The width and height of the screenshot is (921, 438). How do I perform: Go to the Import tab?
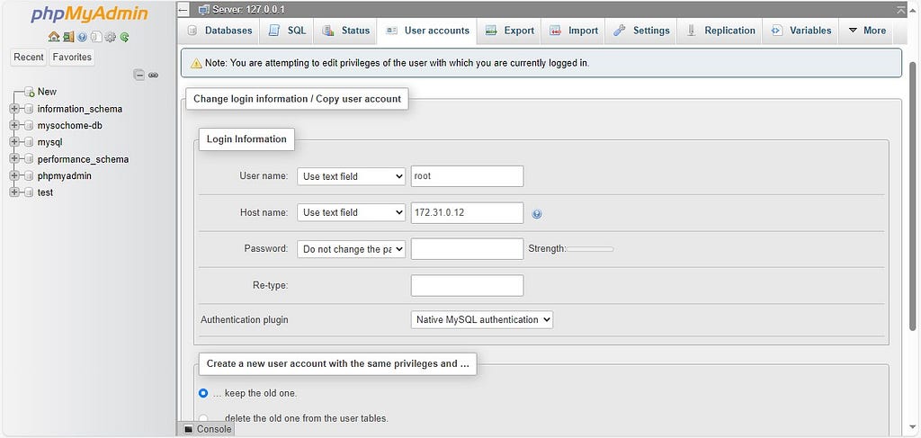pyautogui.click(x=573, y=31)
